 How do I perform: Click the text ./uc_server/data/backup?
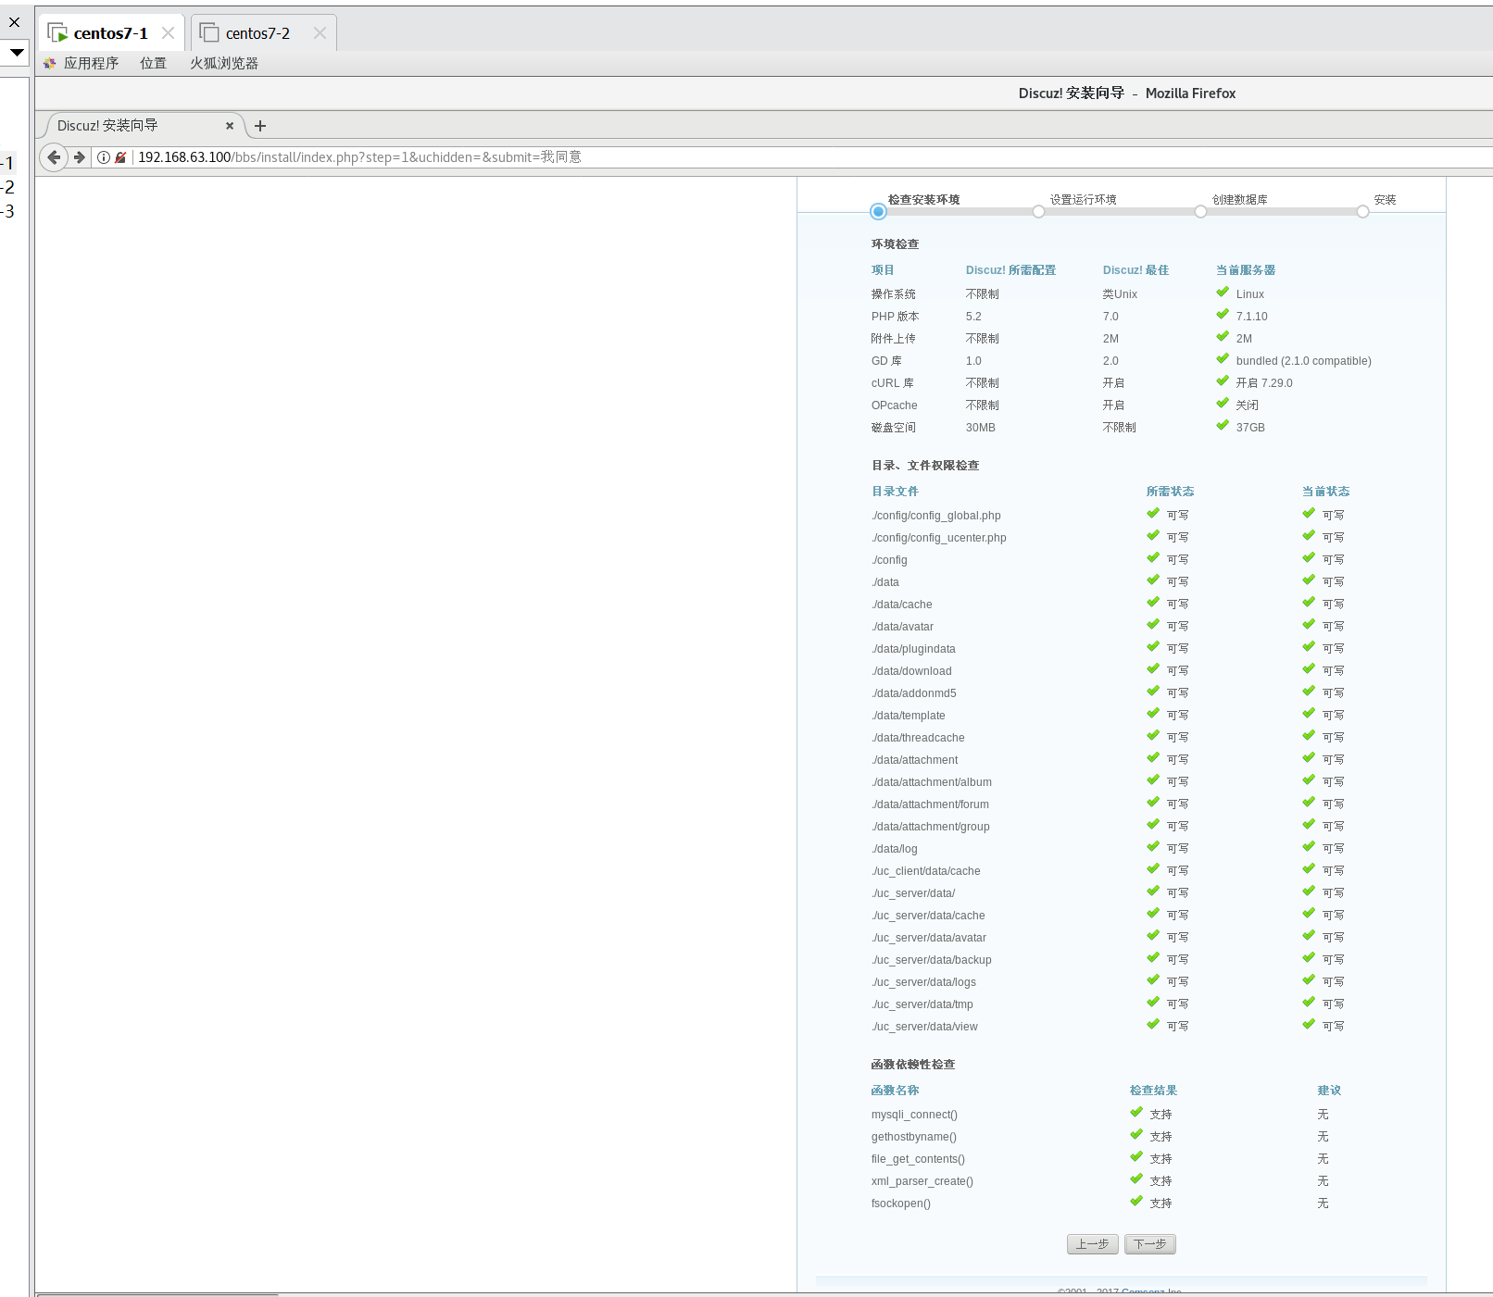pos(931,960)
